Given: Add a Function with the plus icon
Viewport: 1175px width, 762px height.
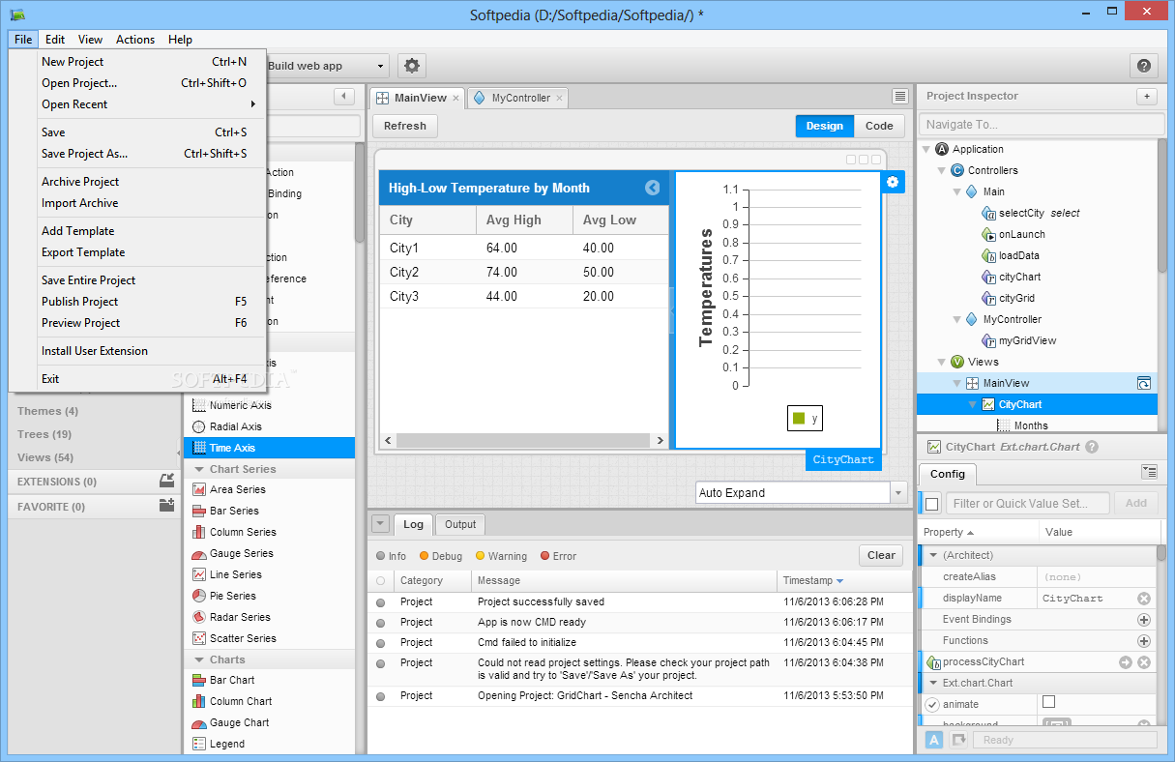Looking at the screenshot, I should [x=1144, y=641].
